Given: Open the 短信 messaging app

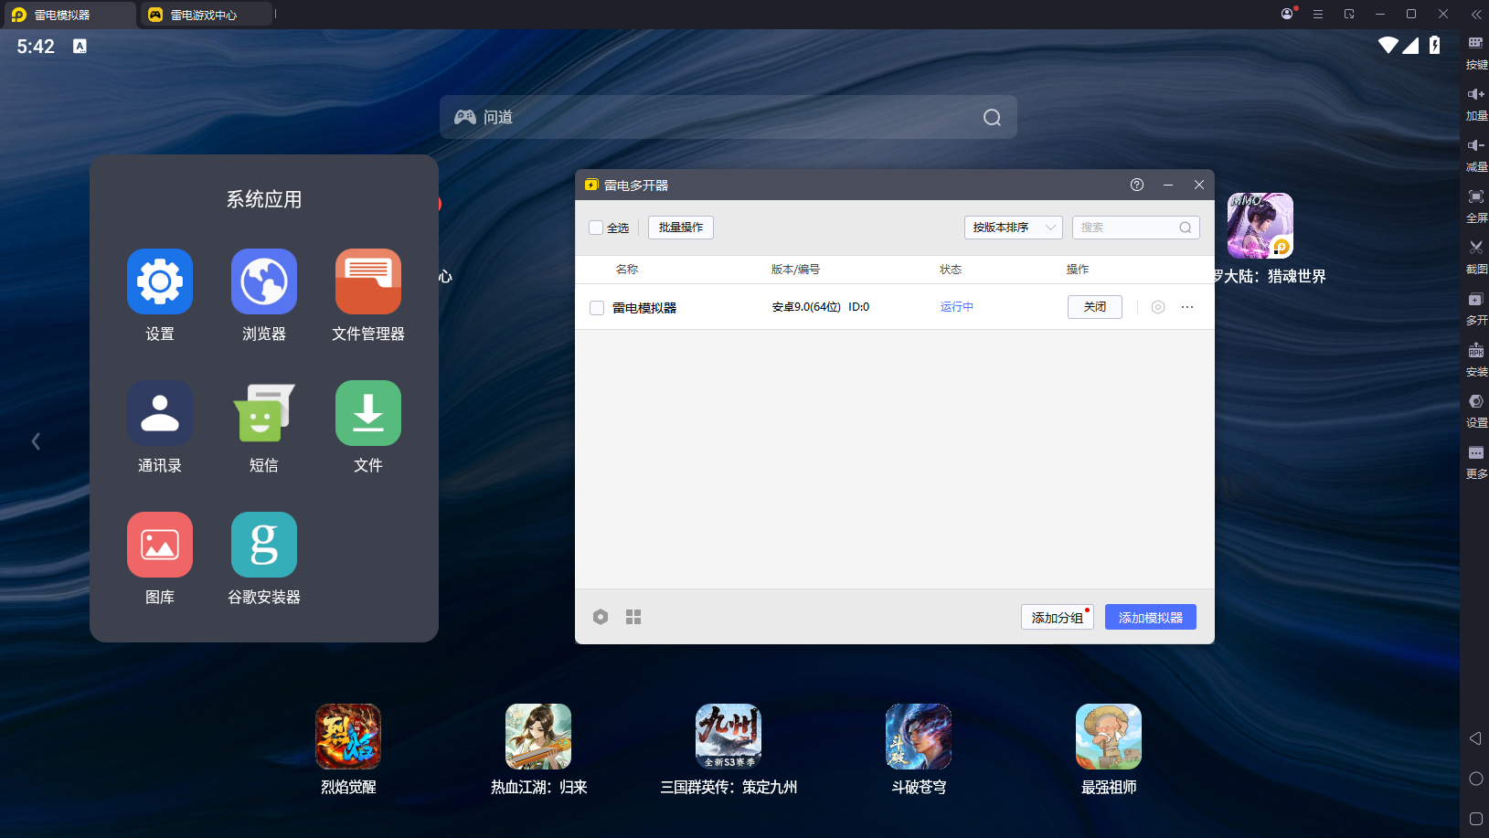Looking at the screenshot, I should tap(264, 413).
